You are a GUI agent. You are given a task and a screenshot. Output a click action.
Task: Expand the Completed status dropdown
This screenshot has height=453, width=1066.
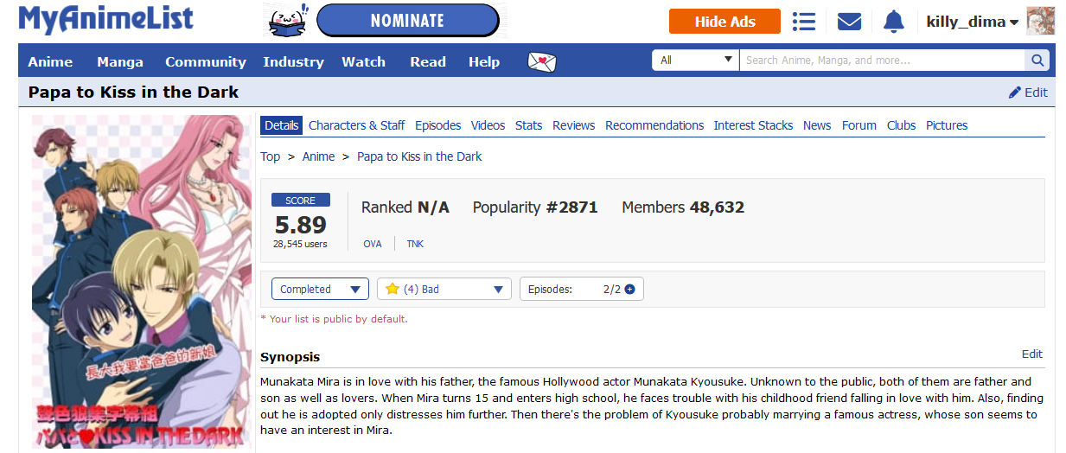(320, 290)
